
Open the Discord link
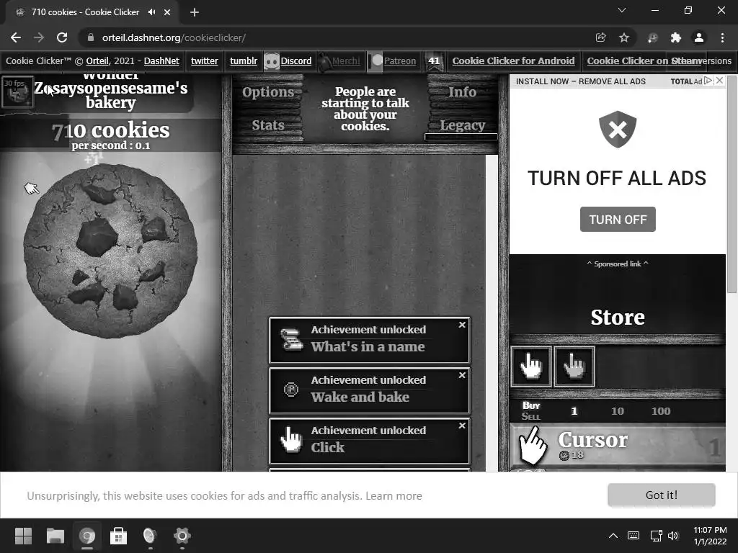tap(296, 60)
